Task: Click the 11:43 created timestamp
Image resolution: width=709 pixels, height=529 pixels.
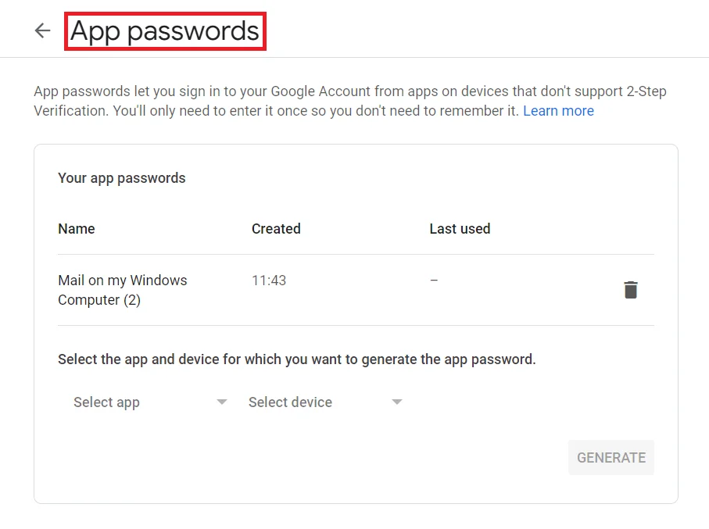Action: pyautogui.click(x=268, y=280)
